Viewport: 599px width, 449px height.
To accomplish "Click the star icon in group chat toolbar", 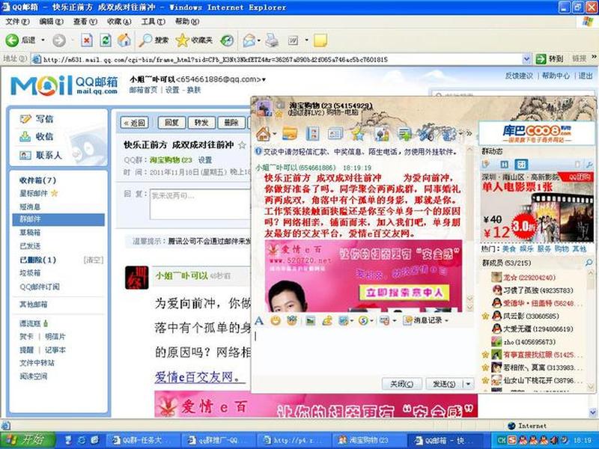I will tap(358, 134).
